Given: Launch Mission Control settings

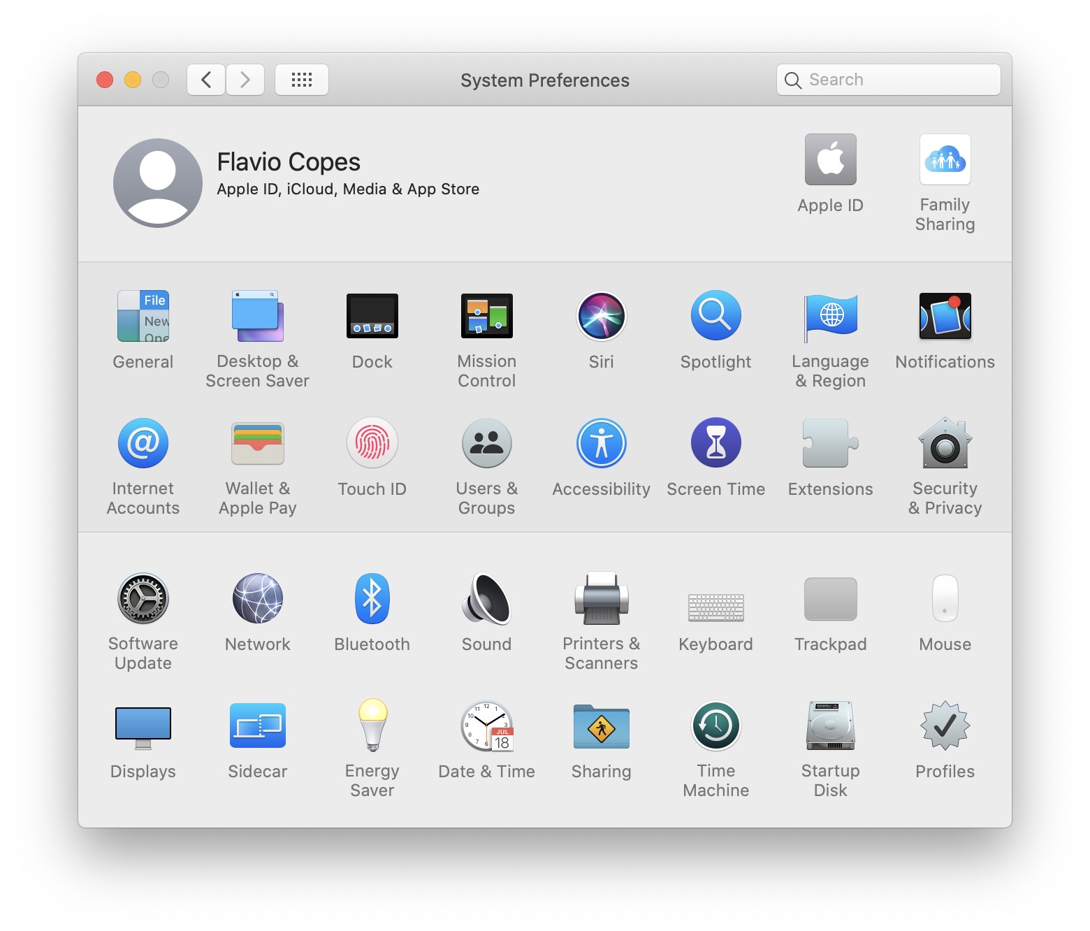Looking at the screenshot, I should pos(486,317).
